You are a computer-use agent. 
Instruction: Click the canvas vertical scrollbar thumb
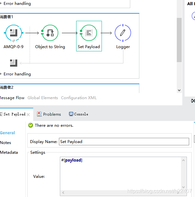click(179, 40)
